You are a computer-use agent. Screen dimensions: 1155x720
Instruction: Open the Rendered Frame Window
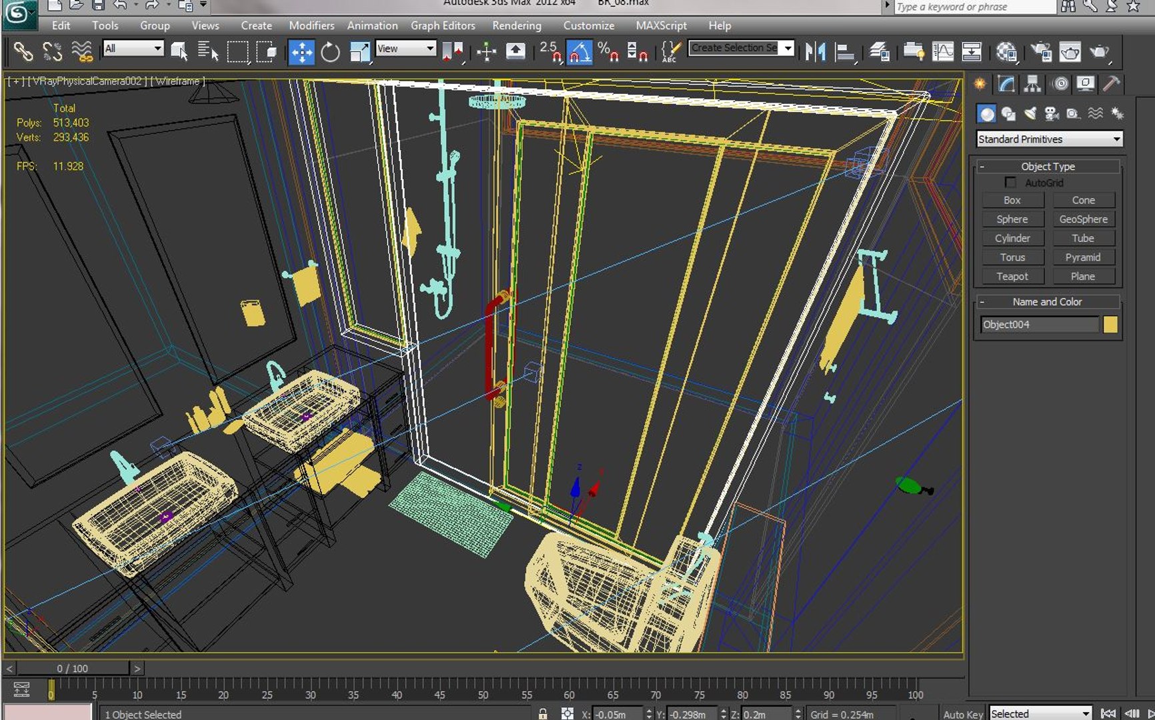1070,51
